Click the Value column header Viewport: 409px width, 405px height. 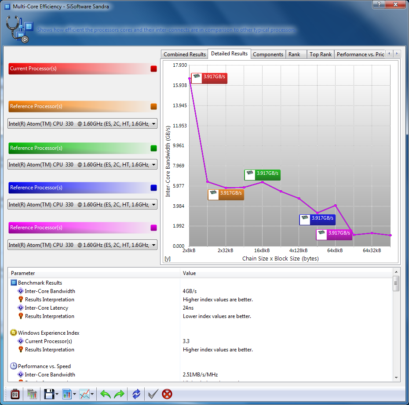tap(286, 273)
